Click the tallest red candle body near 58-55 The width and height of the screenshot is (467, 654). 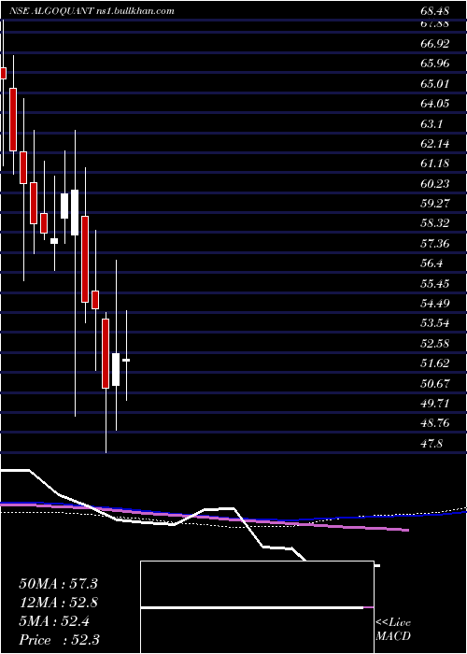[85, 259]
